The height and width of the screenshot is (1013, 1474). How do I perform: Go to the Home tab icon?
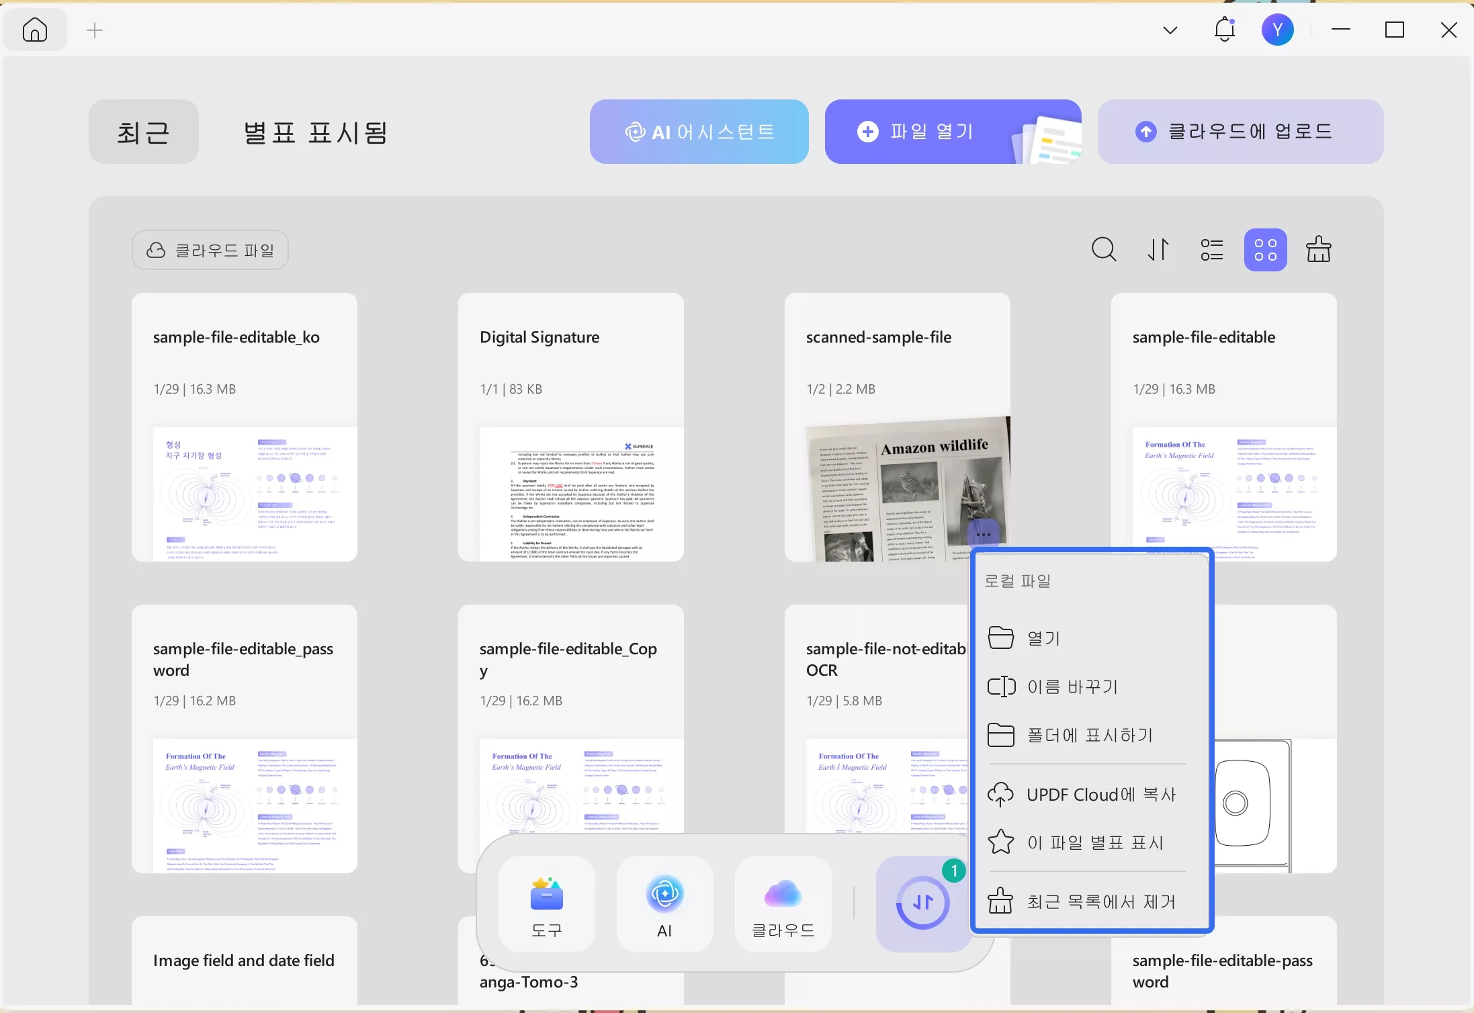pos(35,30)
